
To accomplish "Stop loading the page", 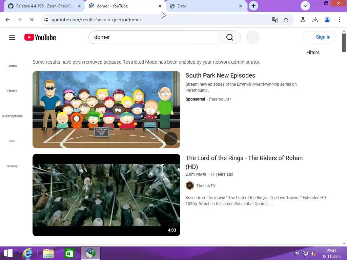I will (x=32, y=20).
